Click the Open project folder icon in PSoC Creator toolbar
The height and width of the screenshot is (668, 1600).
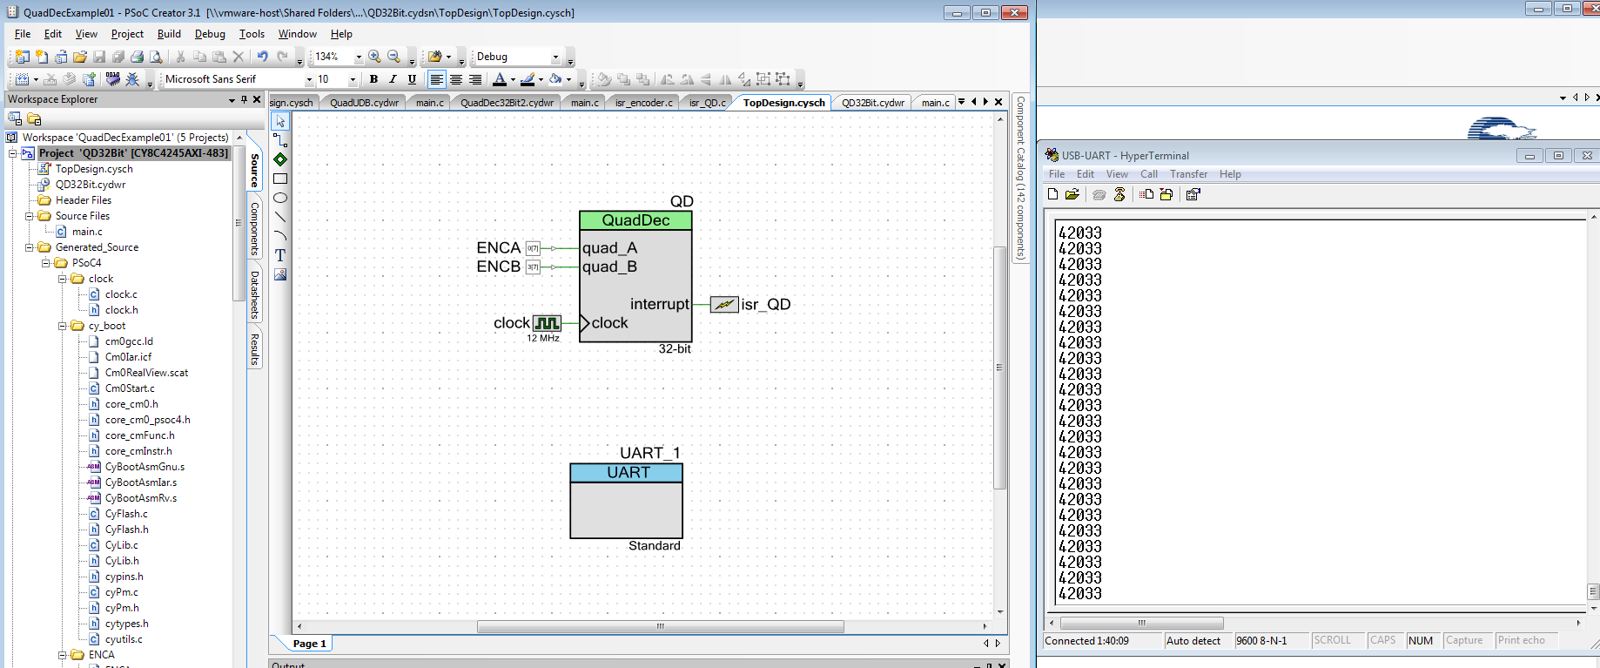coord(79,57)
